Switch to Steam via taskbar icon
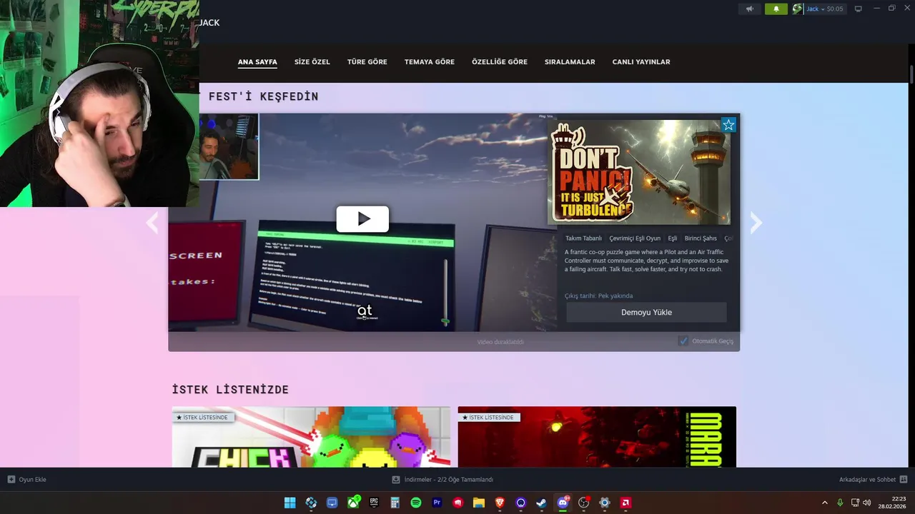 click(542, 503)
